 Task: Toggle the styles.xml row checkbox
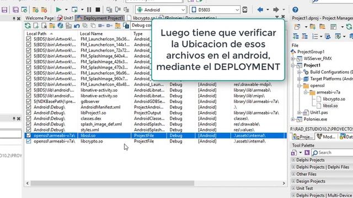click(29, 130)
